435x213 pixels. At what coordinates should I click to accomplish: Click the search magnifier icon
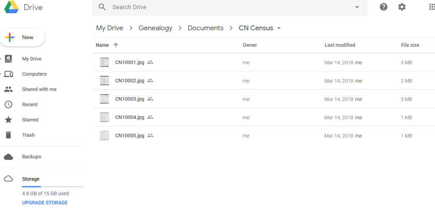(x=102, y=7)
